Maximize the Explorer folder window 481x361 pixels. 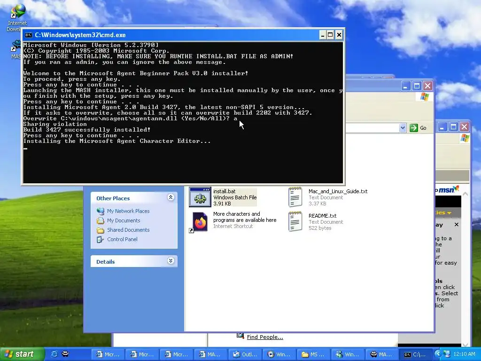pyautogui.click(x=417, y=86)
